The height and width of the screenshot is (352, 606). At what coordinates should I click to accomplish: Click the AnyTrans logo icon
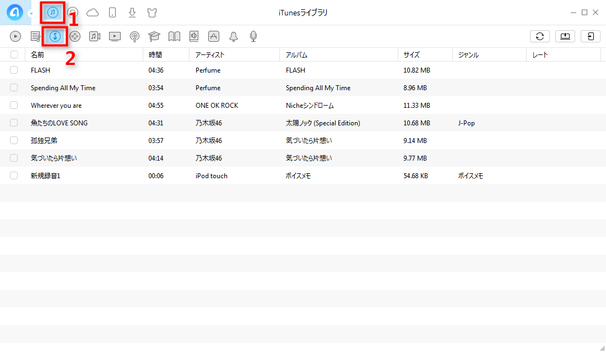coord(15,12)
